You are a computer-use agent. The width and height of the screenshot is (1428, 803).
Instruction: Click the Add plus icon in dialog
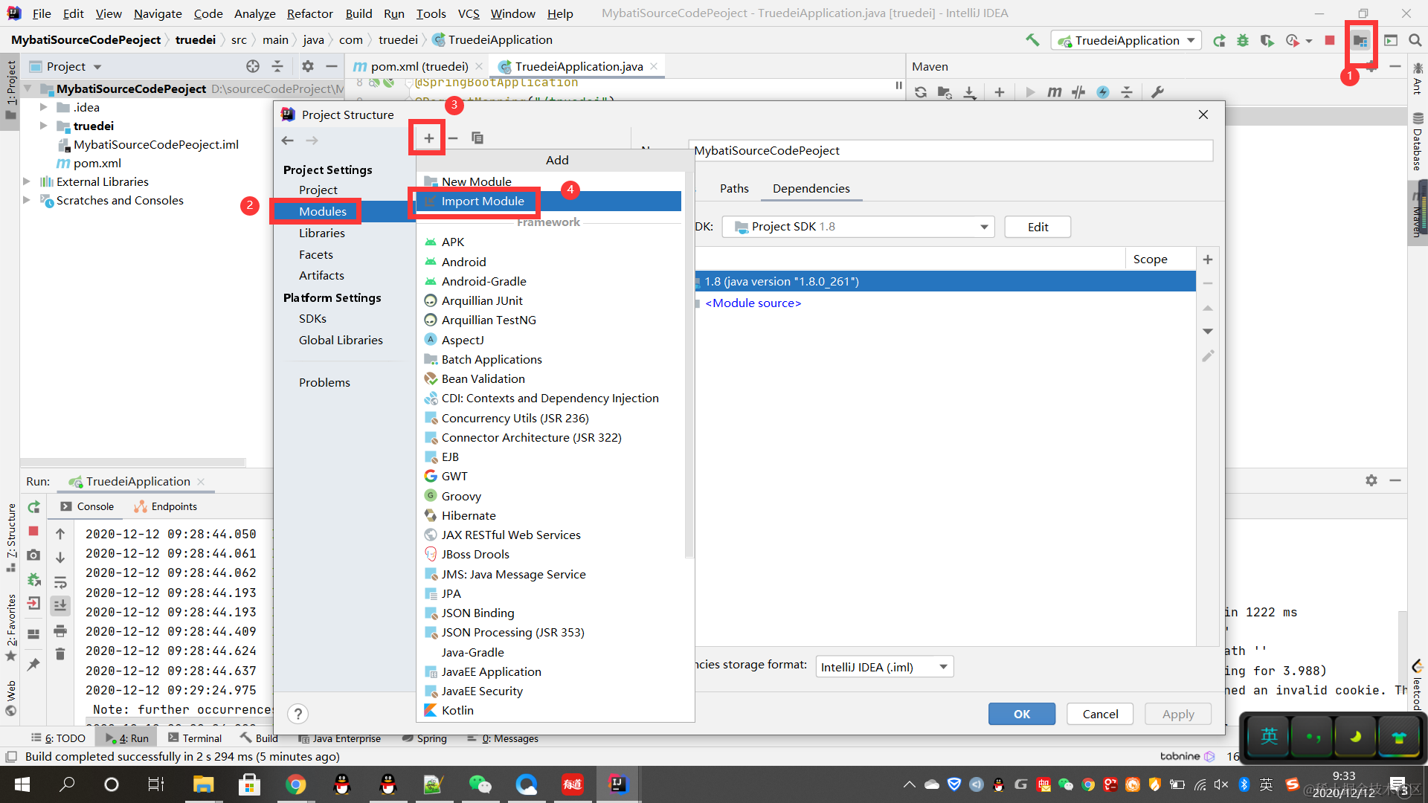(x=428, y=138)
